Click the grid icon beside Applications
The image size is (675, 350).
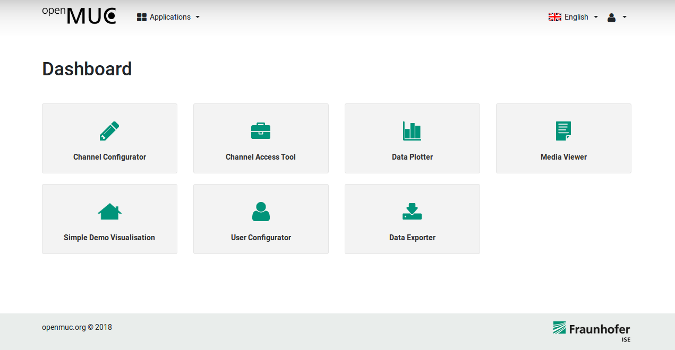(141, 16)
